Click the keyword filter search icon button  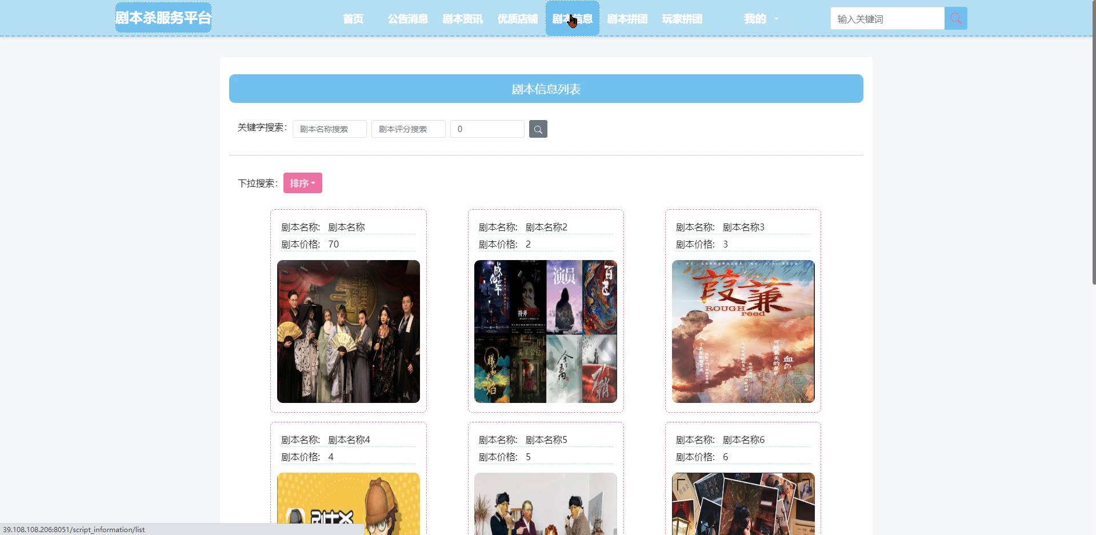coord(538,129)
